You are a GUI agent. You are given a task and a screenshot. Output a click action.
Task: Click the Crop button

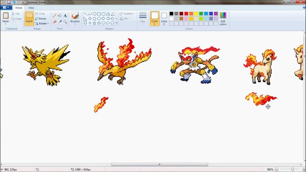coord(40,14)
